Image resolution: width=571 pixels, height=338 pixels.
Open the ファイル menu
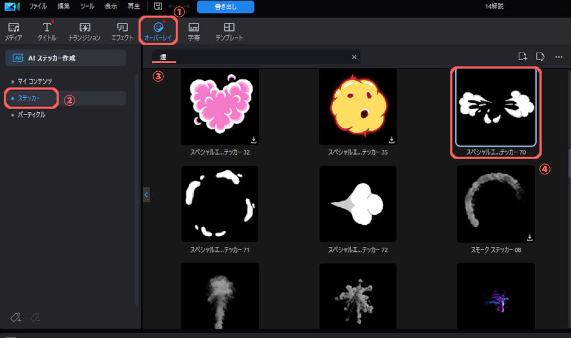click(38, 7)
